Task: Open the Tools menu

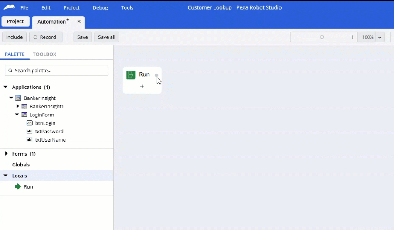Action: click(x=127, y=7)
